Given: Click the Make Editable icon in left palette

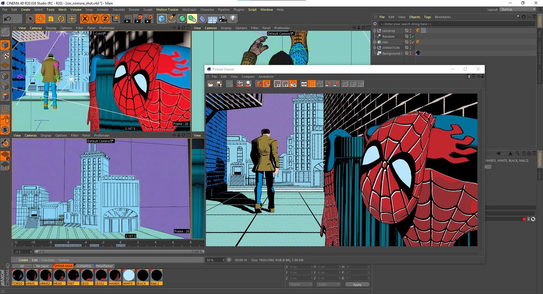Looking at the screenshot, I should point(5,32).
